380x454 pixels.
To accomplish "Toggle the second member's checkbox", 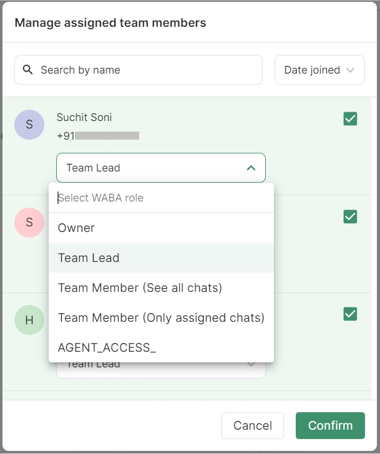I will (350, 216).
